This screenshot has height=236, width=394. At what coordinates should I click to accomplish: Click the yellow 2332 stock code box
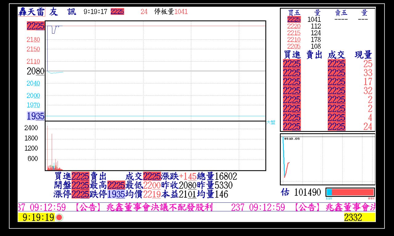(360, 218)
